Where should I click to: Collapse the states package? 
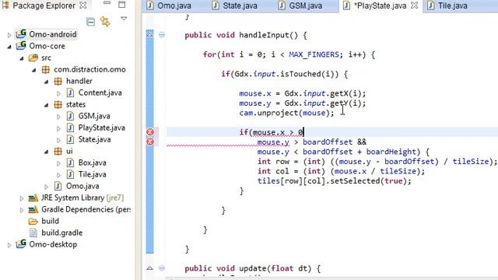click(x=47, y=105)
